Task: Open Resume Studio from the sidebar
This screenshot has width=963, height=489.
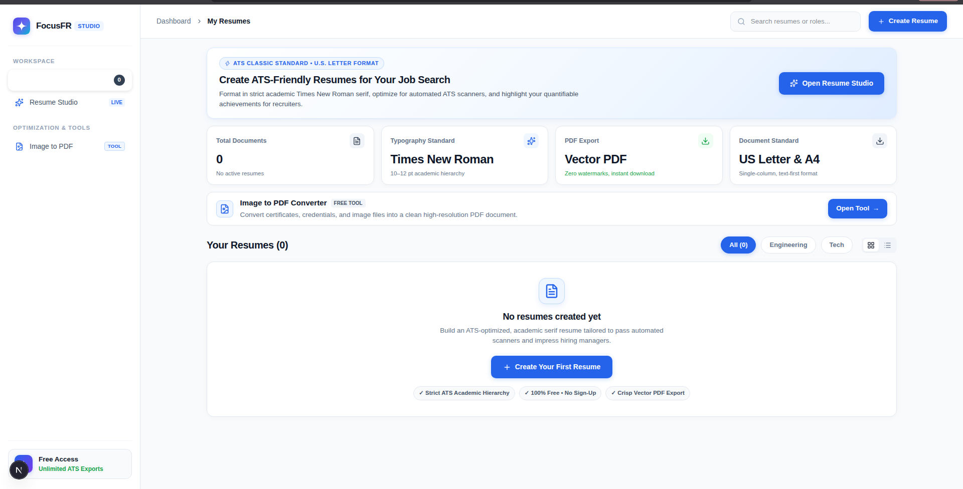Action: pyautogui.click(x=70, y=102)
